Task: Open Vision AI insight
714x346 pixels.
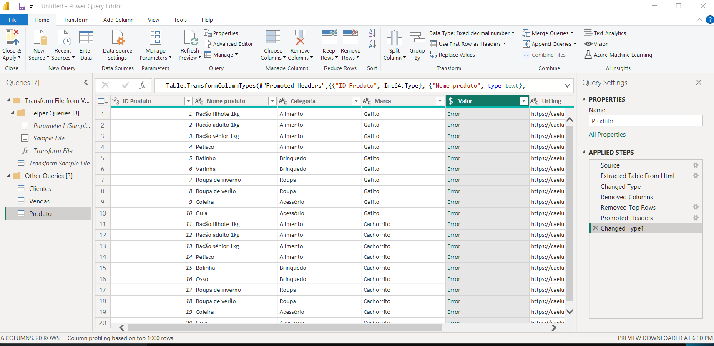Action: [x=596, y=44]
